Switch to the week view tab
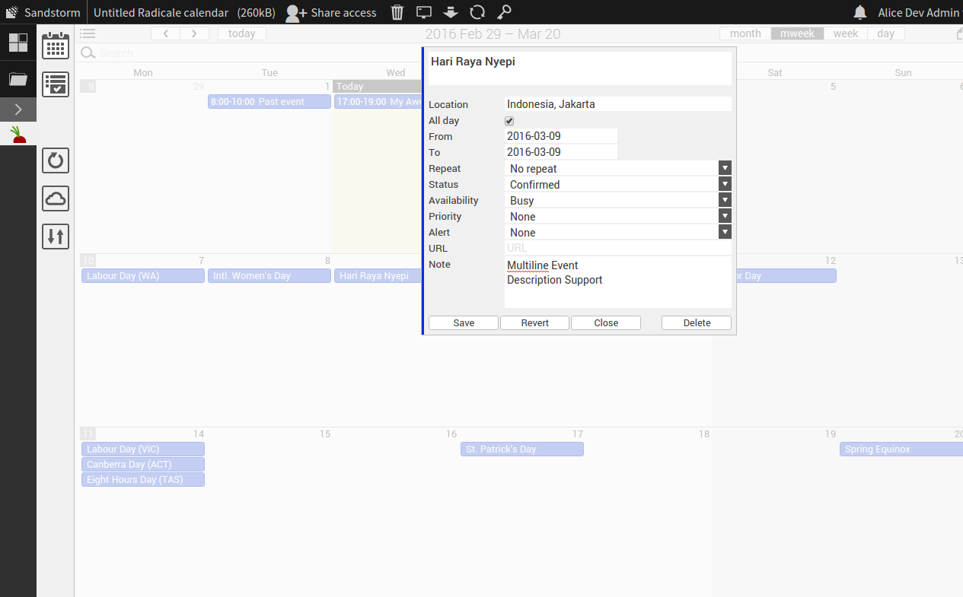Image resolution: width=963 pixels, height=597 pixels. pos(845,33)
